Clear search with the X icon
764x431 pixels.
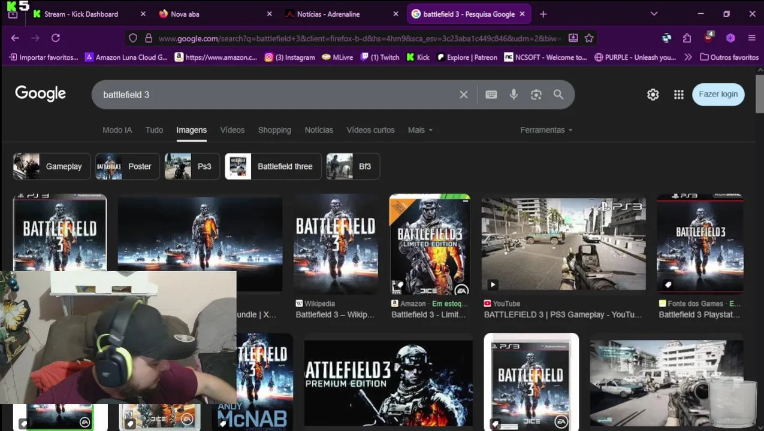point(463,95)
